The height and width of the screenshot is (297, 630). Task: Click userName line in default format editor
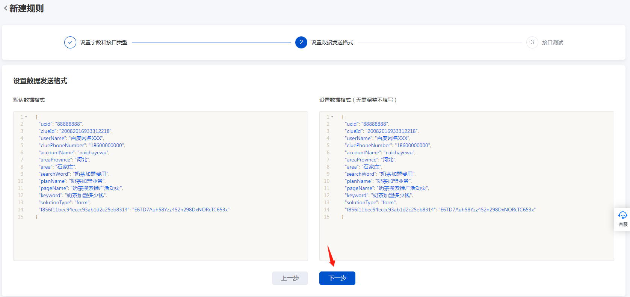(x=71, y=138)
